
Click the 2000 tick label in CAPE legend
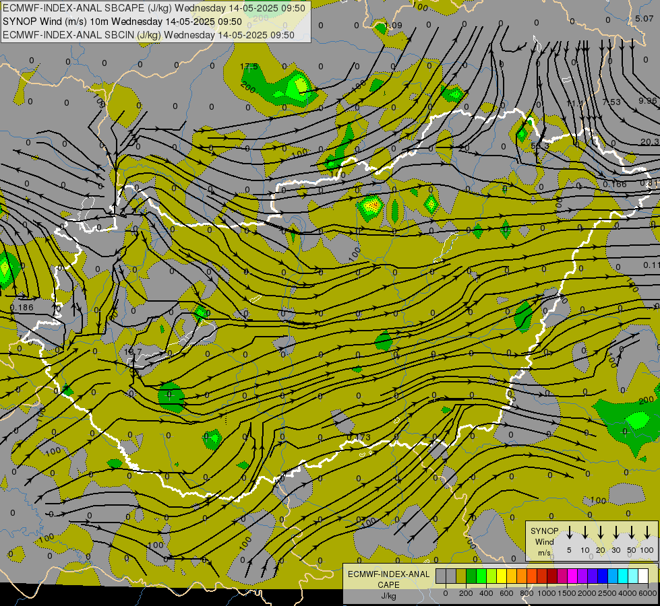click(x=587, y=593)
